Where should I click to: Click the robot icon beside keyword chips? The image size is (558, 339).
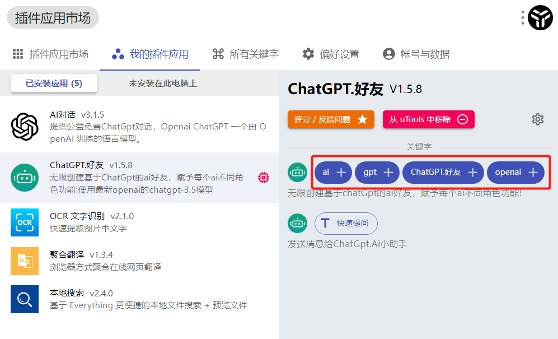[298, 173]
